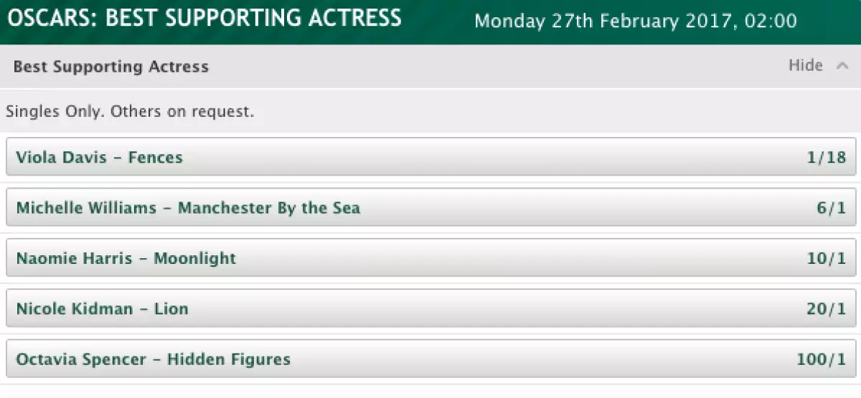This screenshot has height=398, width=861.
Task: Click the 20/1 odds
Action: 827,309
